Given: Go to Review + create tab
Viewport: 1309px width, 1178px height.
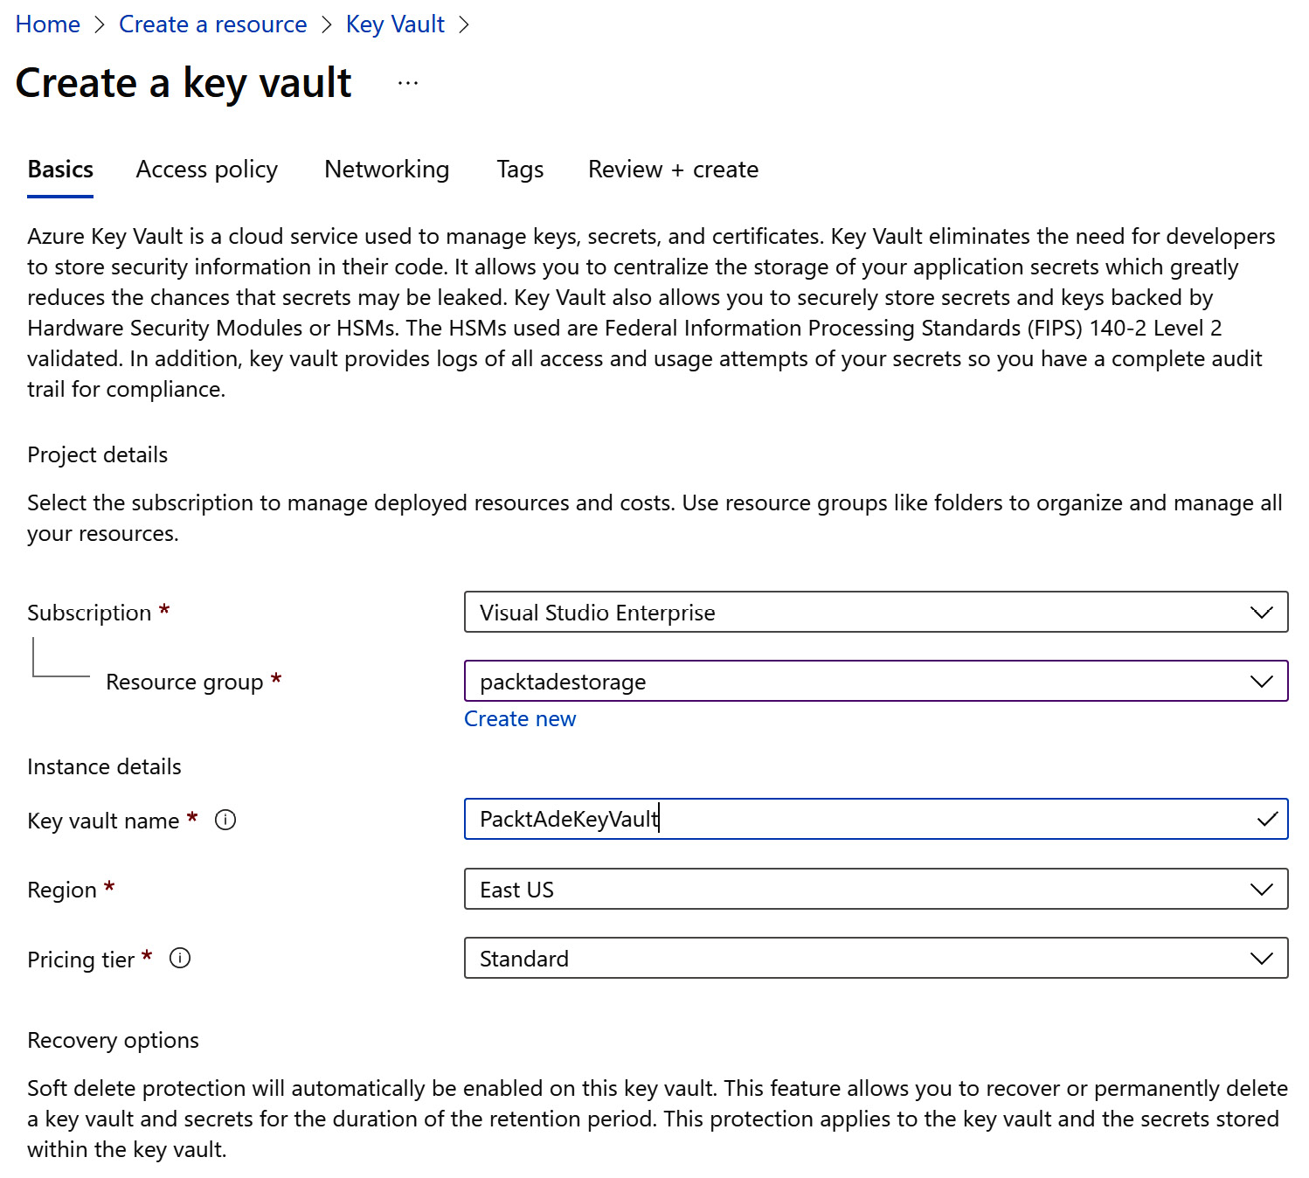Looking at the screenshot, I should pos(673,169).
